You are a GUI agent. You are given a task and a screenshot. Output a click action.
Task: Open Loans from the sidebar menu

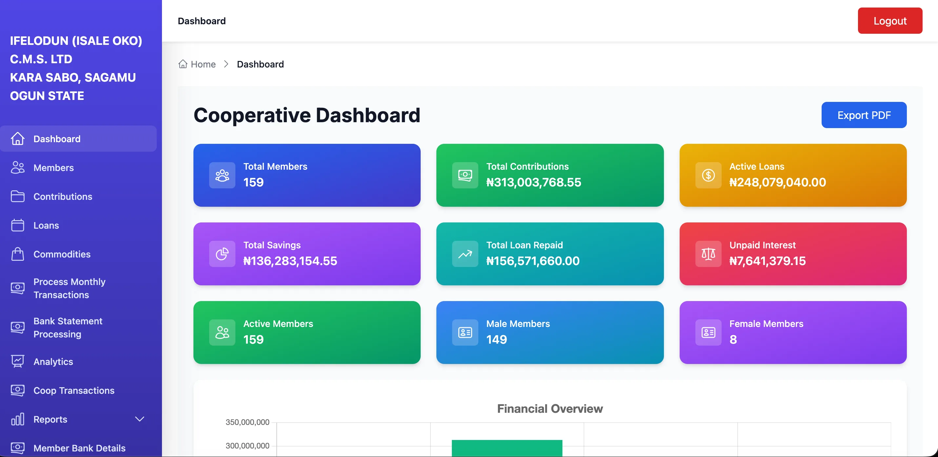click(x=78, y=225)
